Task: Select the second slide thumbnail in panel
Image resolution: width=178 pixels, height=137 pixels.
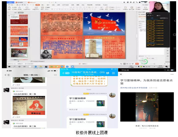Action: point(19,30)
